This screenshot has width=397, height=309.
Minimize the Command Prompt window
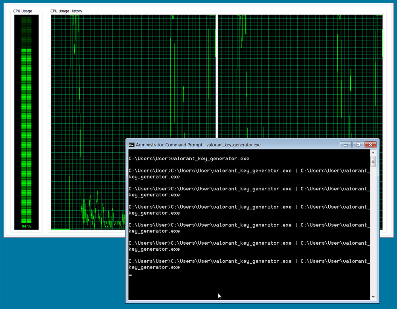[x=346, y=145]
